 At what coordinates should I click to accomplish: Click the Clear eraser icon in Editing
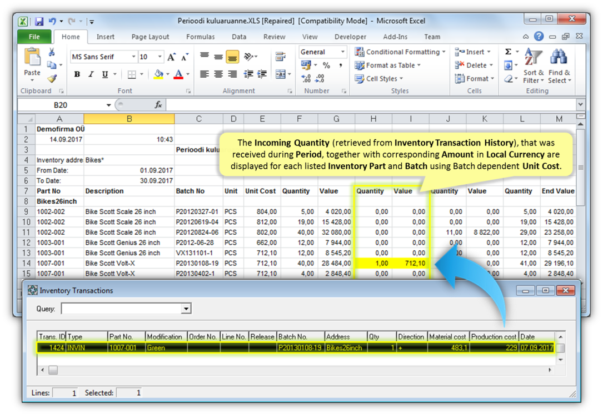coord(508,79)
